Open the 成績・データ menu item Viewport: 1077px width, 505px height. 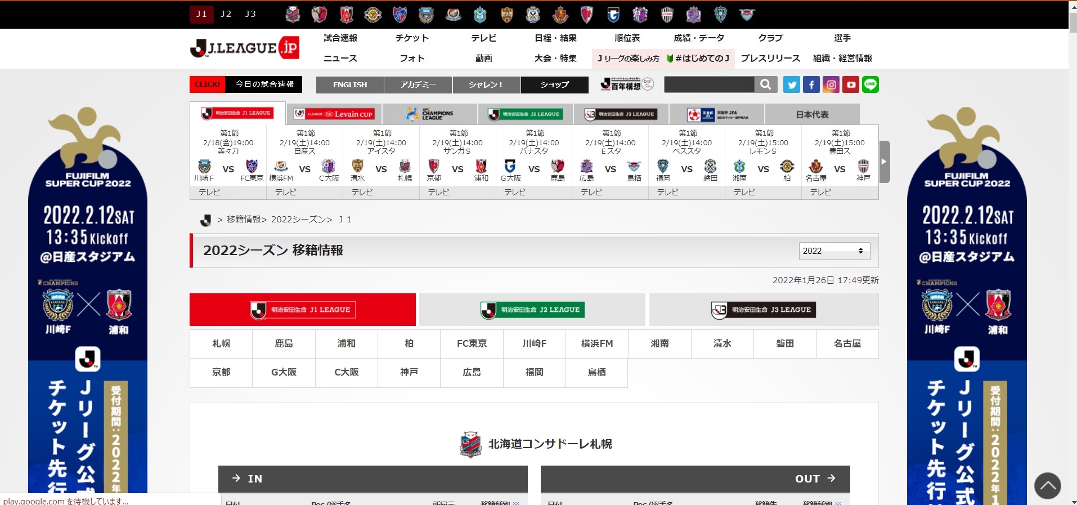699,38
